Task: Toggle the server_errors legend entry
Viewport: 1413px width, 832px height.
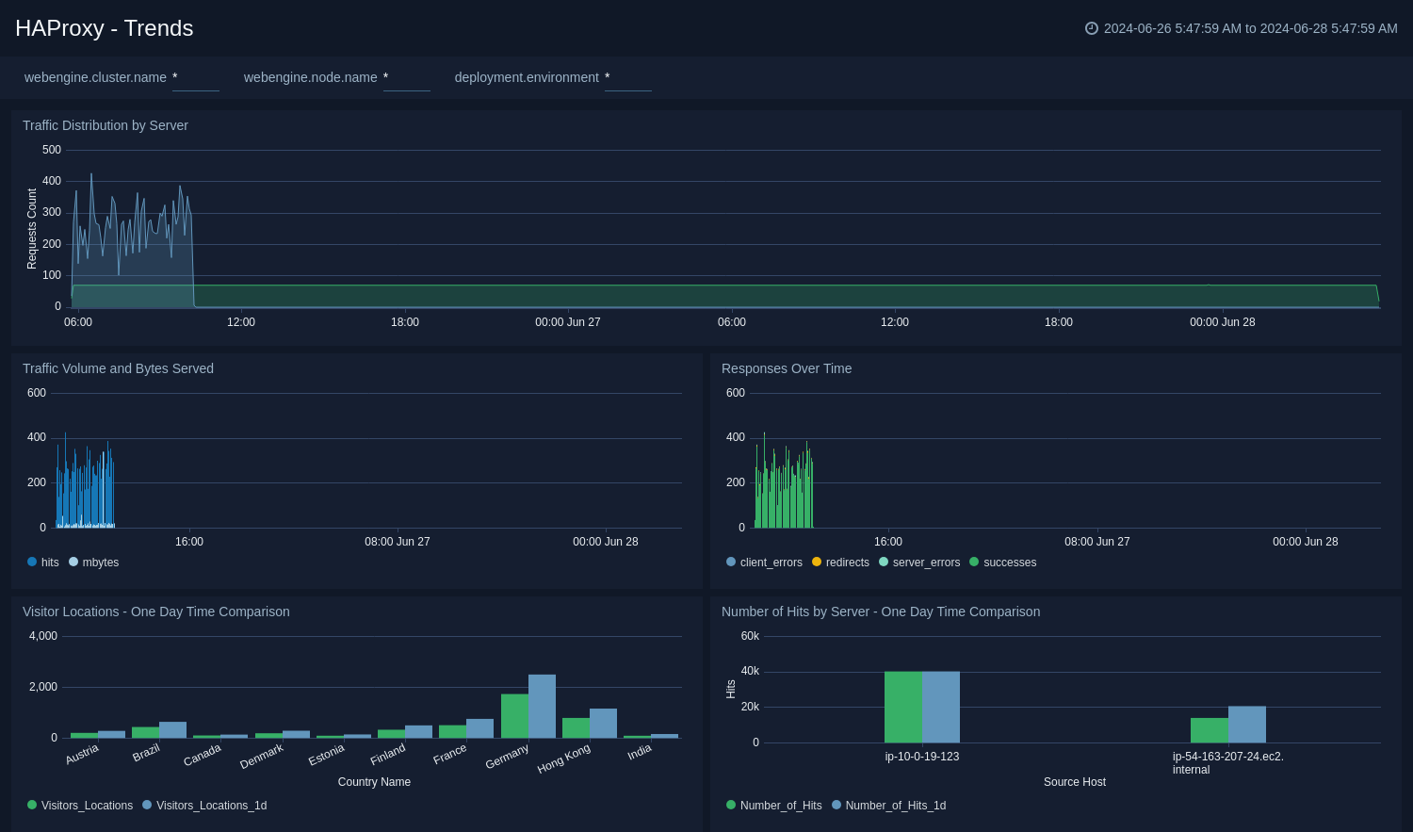Action: coord(919,563)
